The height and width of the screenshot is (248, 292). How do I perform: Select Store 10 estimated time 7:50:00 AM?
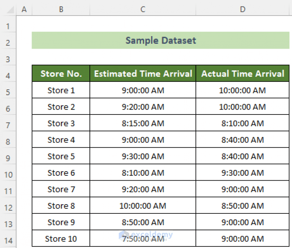tap(143, 238)
